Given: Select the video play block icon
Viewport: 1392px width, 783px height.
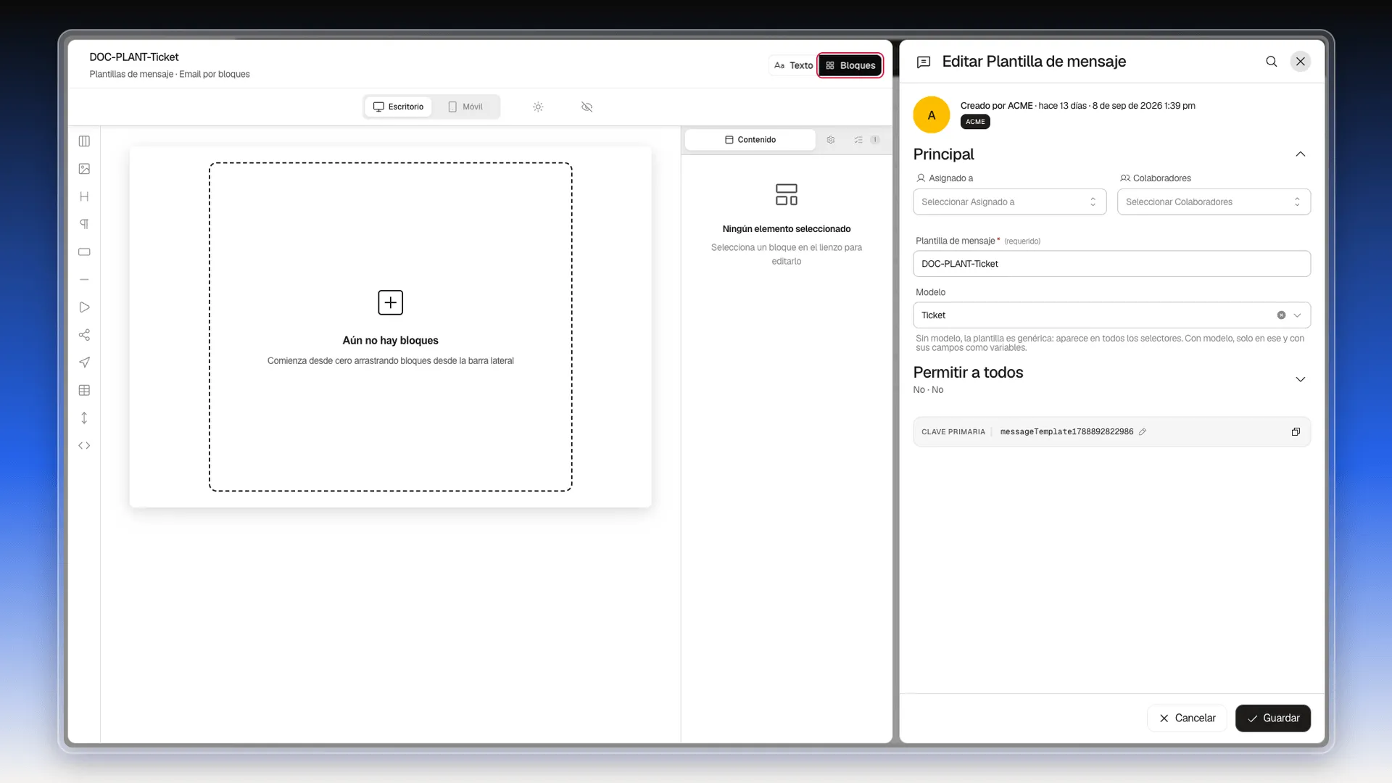Looking at the screenshot, I should 84,307.
